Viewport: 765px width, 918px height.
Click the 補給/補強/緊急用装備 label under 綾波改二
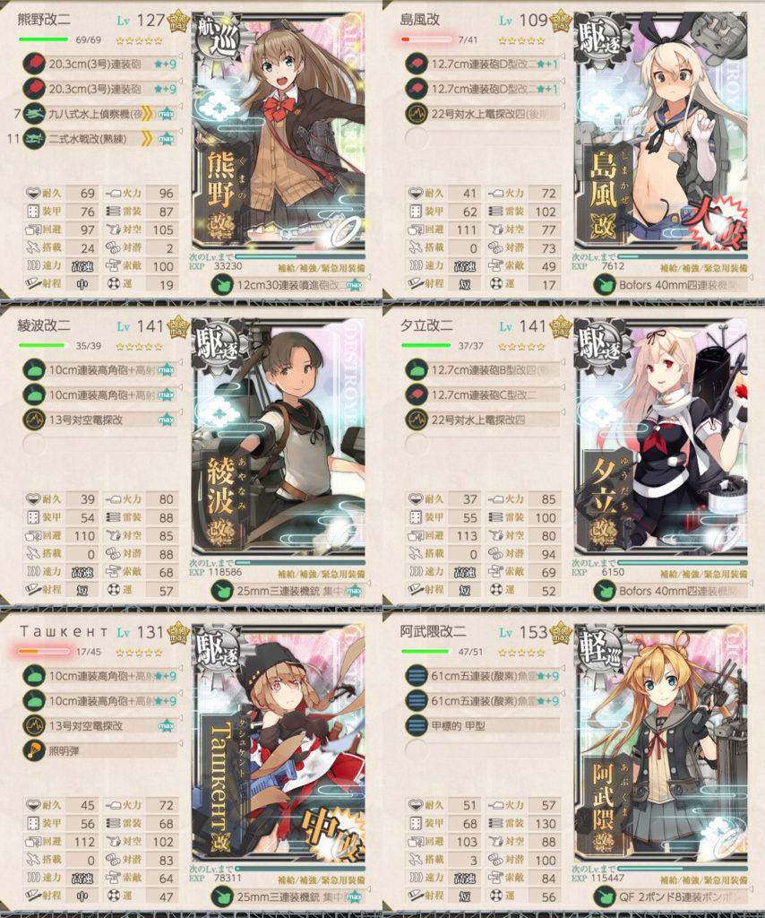[x=321, y=575]
